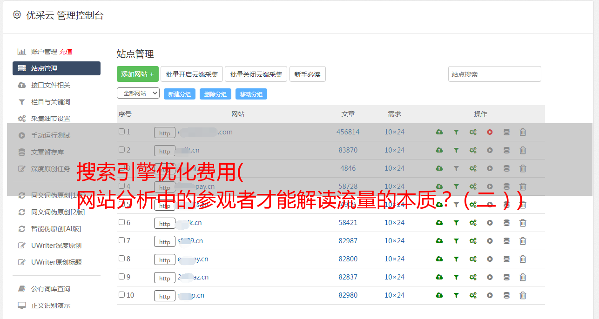Click the article count 82980
Screen dimensions: 599x319
point(348,295)
